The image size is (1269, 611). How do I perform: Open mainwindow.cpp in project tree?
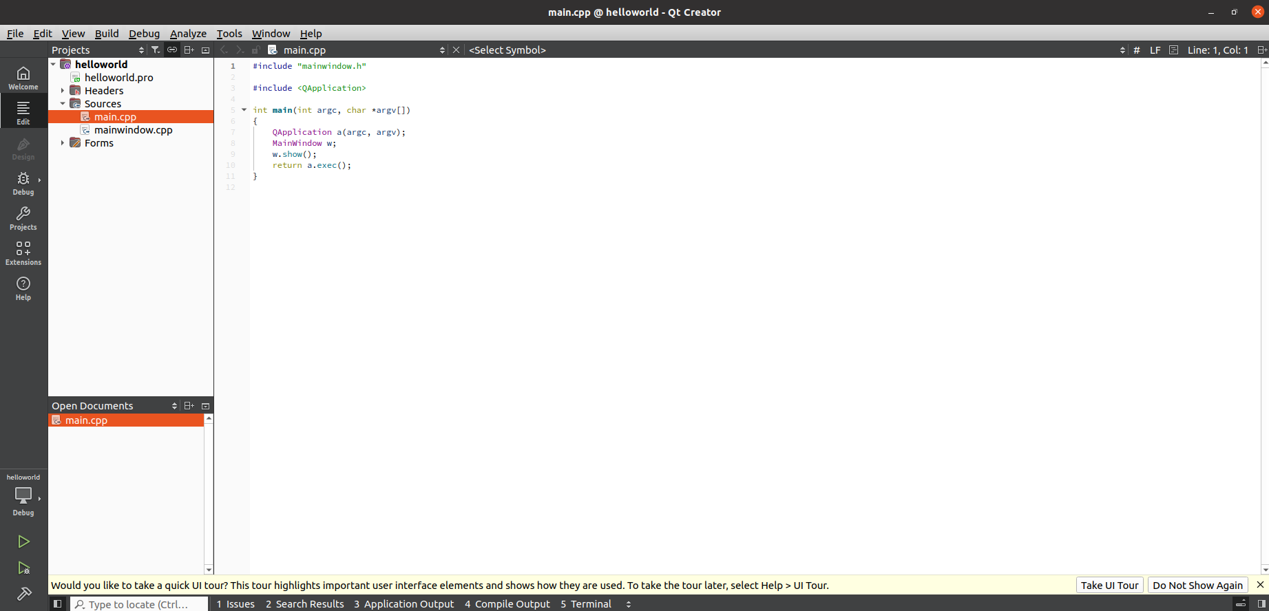(133, 130)
